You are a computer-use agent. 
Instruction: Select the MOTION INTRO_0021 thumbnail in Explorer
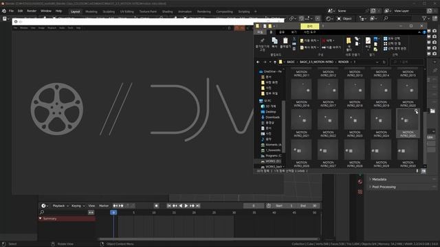click(301, 119)
